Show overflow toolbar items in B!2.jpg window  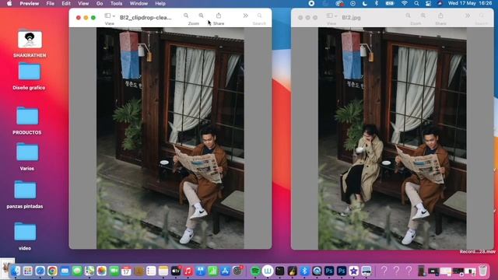pos(468,16)
